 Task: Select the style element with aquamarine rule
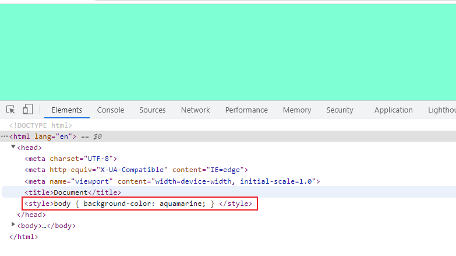pos(139,204)
